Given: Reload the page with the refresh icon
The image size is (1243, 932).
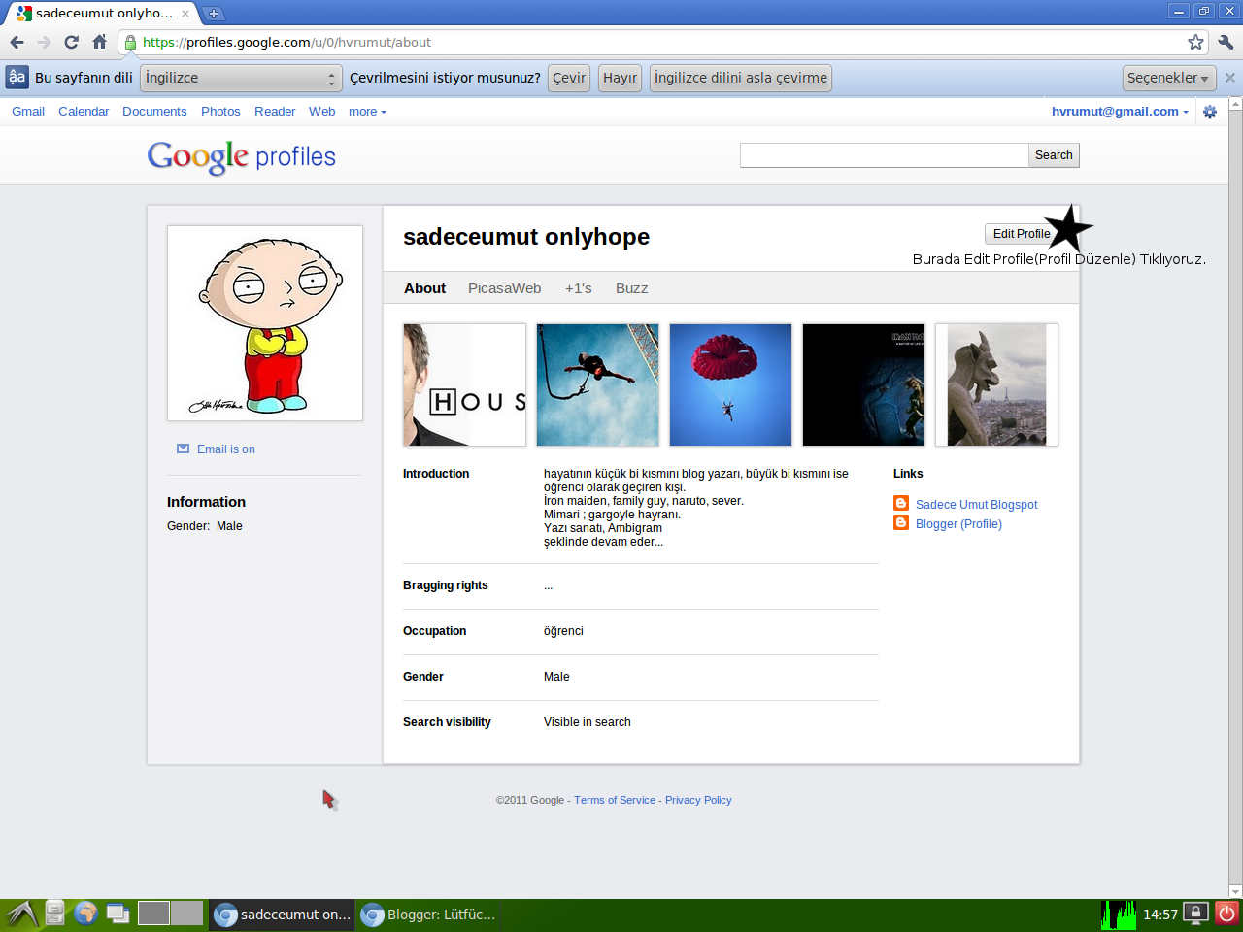Looking at the screenshot, I should click(71, 42).
